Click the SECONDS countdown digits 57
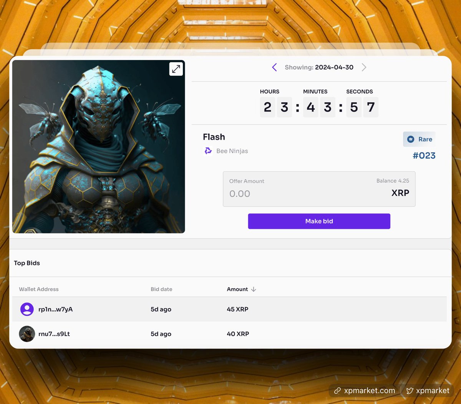This screenshot has width=461, height=404. point(362,107)
